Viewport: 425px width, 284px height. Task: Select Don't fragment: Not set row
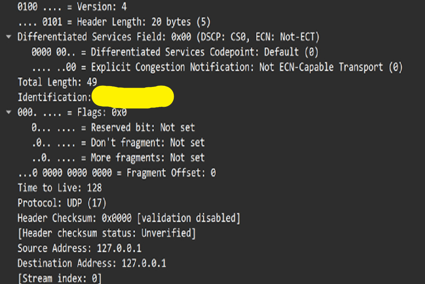(x=118, y=143)
